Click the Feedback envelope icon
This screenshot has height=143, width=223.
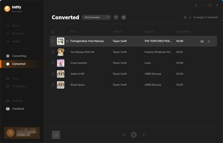[x=8, y=109]
